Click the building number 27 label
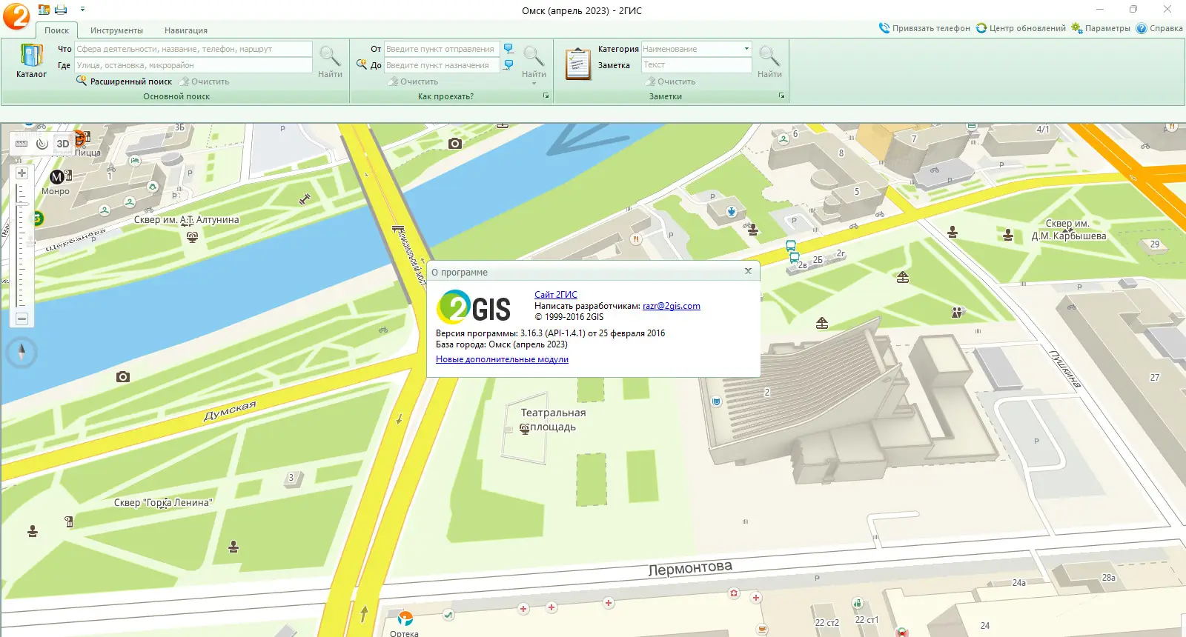The height and width of the screenshot is (637, 1186). 1155,377
